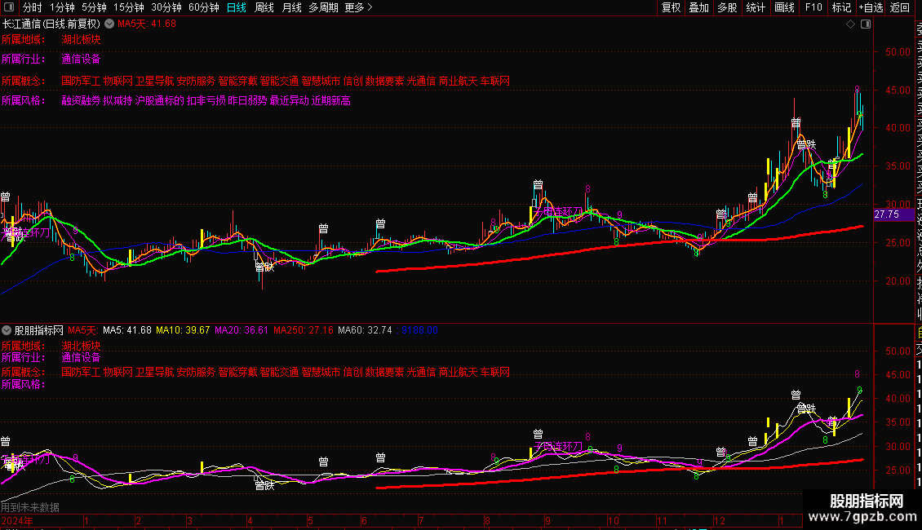Click the 长江通信(日线.前复权) chart title
922x530 pixels.
click(51, 24)
